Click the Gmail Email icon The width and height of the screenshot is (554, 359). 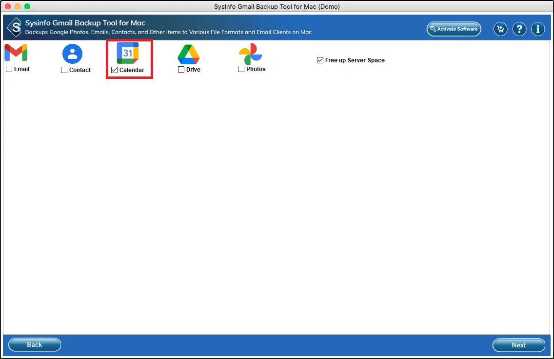[x=16, y=53]
